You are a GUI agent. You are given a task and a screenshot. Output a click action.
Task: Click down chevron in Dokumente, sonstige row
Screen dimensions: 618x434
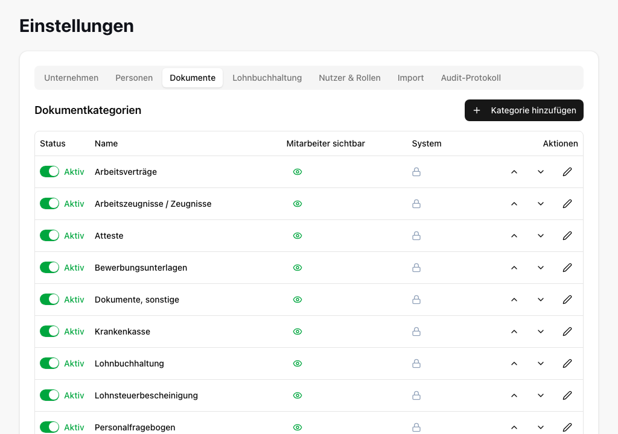pos(541,300)
